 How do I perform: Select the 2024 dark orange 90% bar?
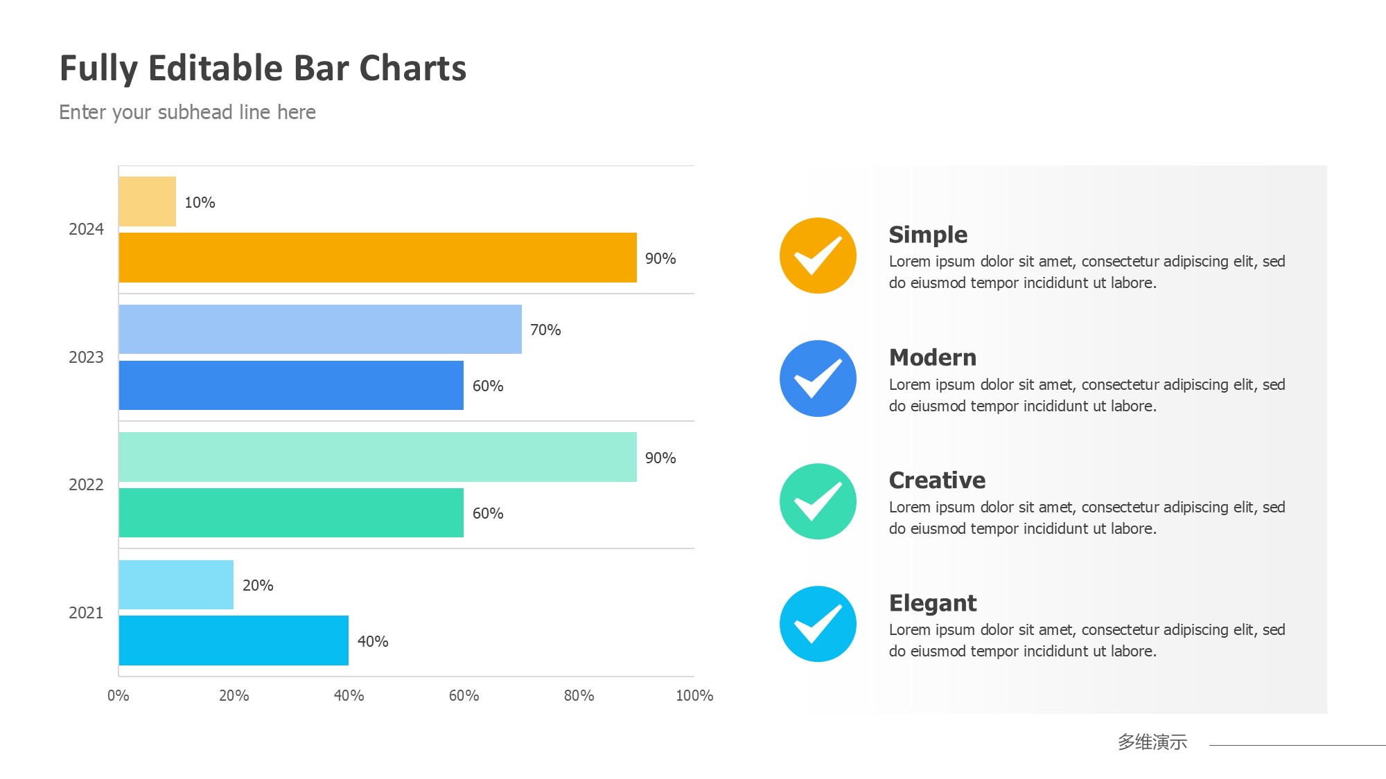point(378,258)
